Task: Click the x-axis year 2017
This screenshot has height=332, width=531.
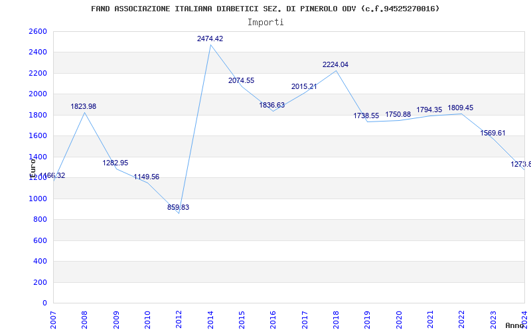Action: pos(305,320)
